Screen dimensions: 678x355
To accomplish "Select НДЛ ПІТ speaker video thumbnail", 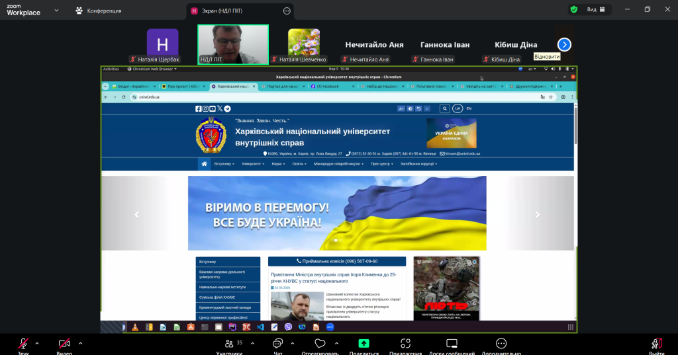I will tap(233, 44).
